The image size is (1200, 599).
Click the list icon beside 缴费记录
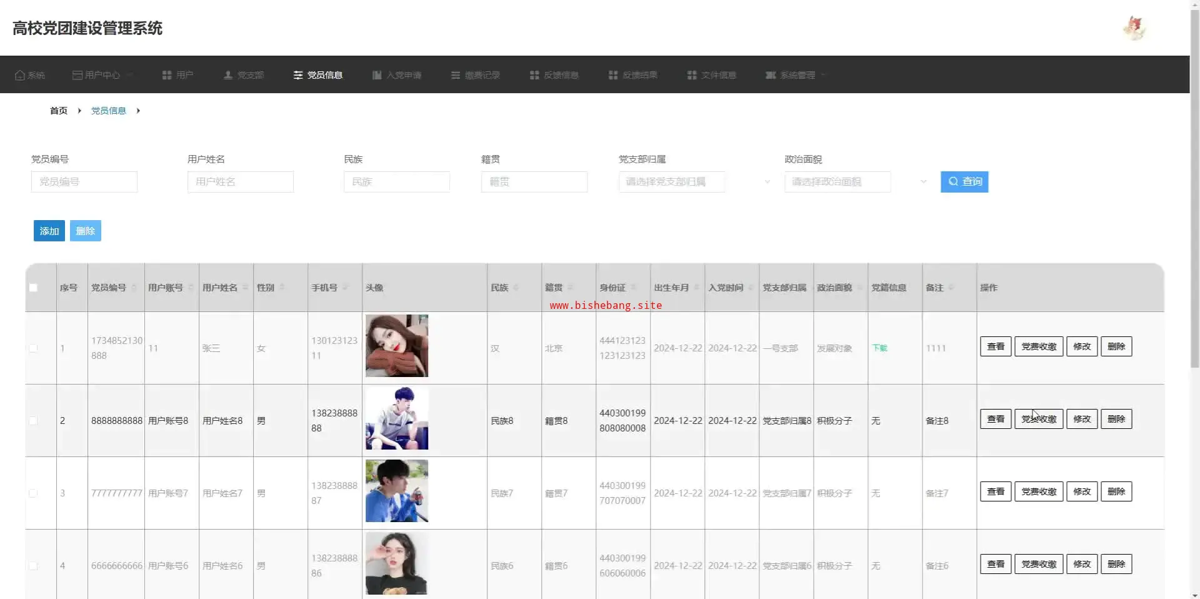456,75
